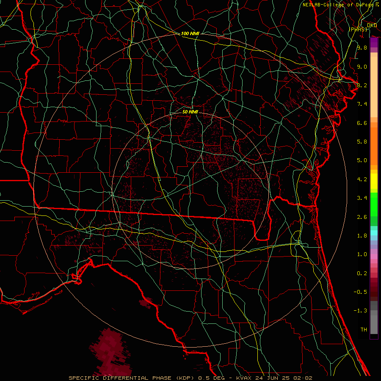The width and height of the screenshot is (381, 381).
Task: Click the 5.0 legend value
Action: (x=362, y=160)
